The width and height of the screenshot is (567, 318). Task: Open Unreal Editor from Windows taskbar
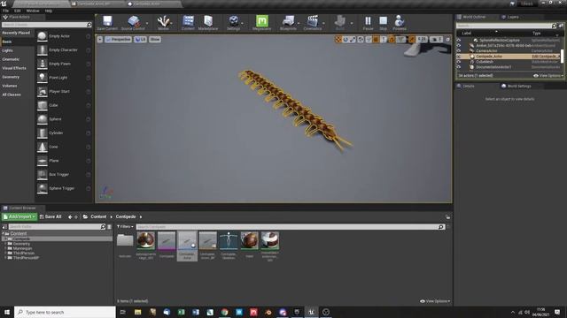pyautogui.click(x=311, y=312)
